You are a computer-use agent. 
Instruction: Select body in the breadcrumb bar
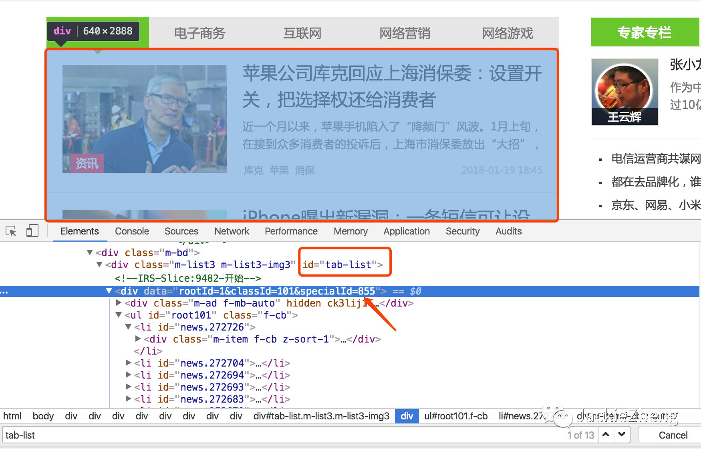click(43, 416)
